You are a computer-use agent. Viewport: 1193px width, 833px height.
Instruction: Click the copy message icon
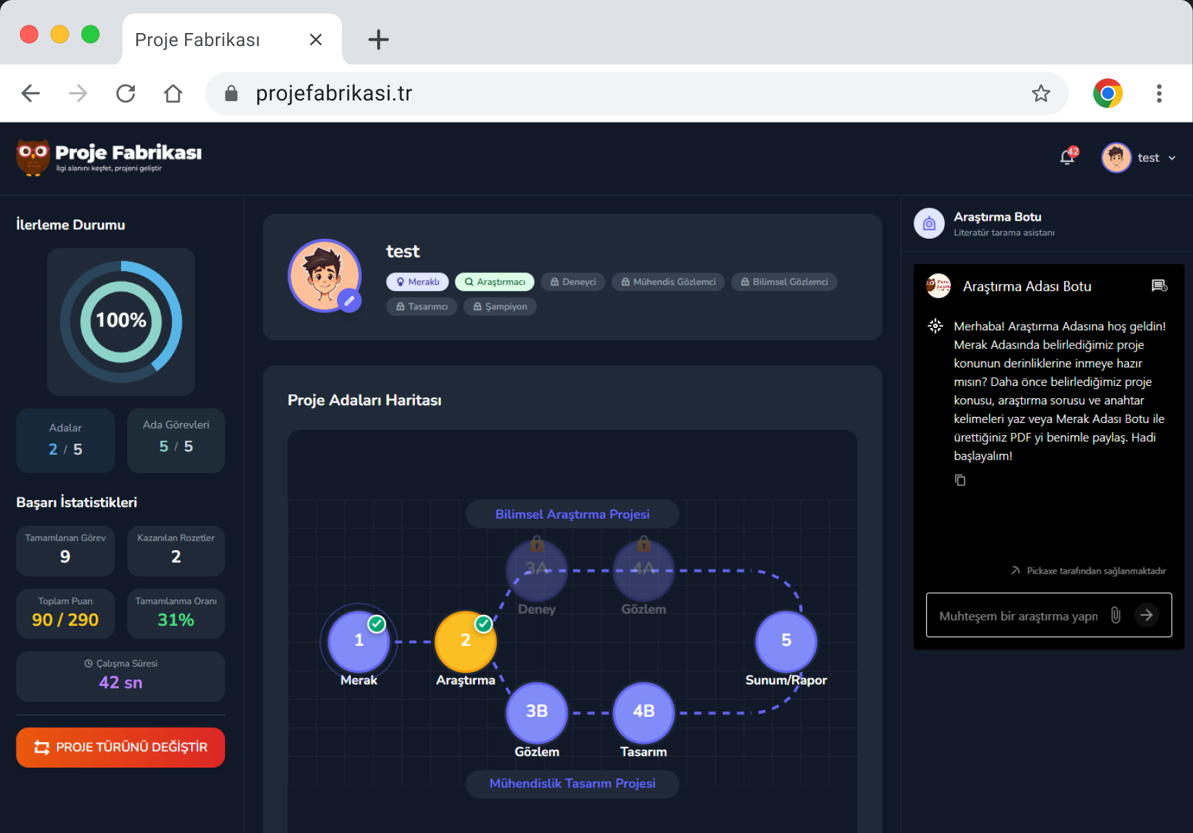click(960, 480)
